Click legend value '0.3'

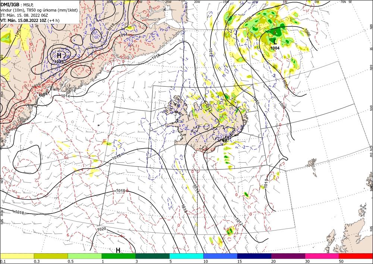37,261
